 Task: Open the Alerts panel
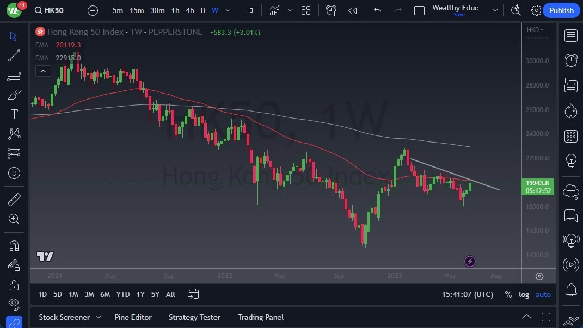point(570,60)
